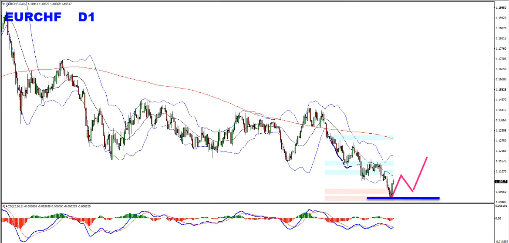Select the blue D1 timeframe text label

[x=86, y=17]
